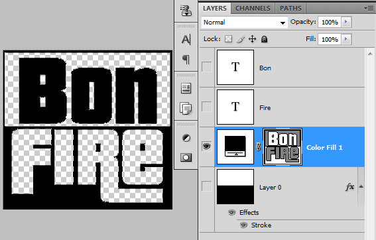Click the Bon Fire canvas image

click(88, 130)
